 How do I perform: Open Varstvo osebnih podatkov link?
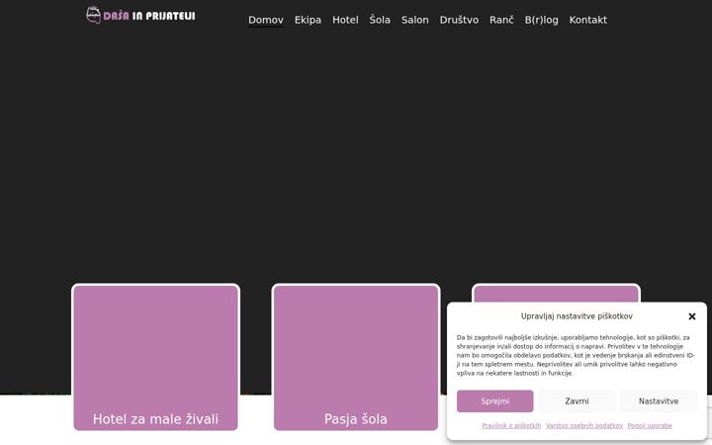pos(584,425)
